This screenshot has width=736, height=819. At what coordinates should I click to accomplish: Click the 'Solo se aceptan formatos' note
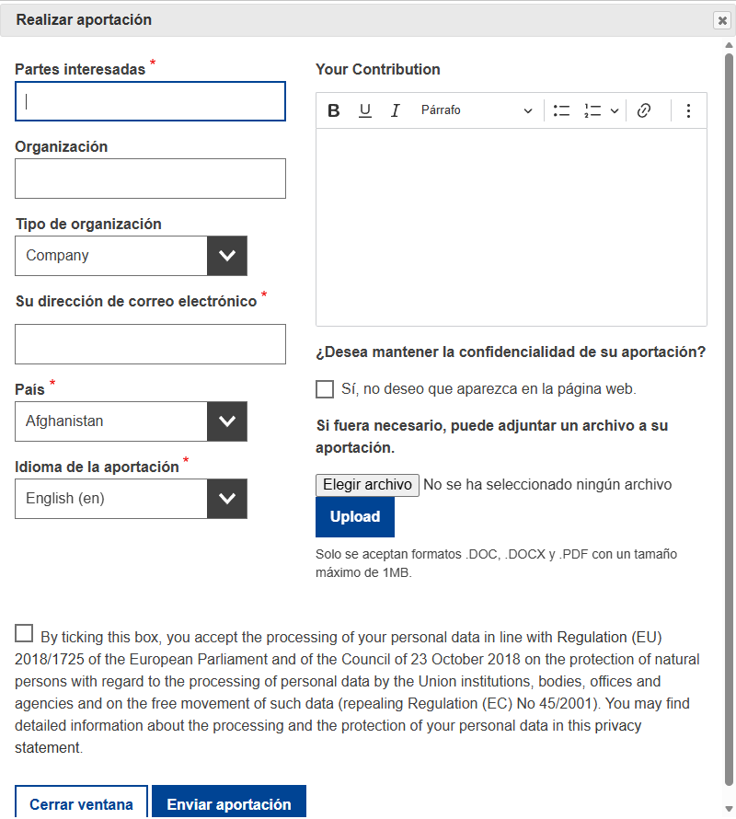[x=496, y=563]
